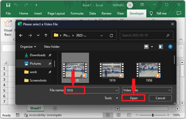
Task: Open the Tools dropdown menu
Action: point(111,98)
